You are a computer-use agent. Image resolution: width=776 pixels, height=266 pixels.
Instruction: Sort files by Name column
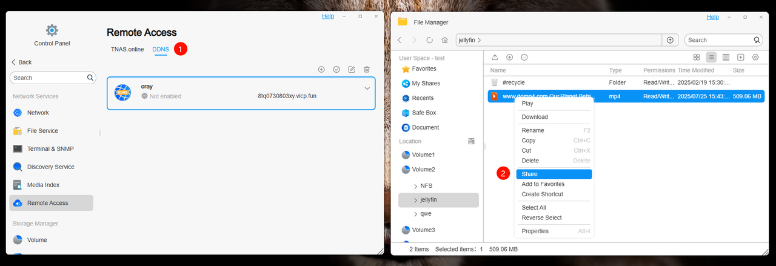click(498, 70)
